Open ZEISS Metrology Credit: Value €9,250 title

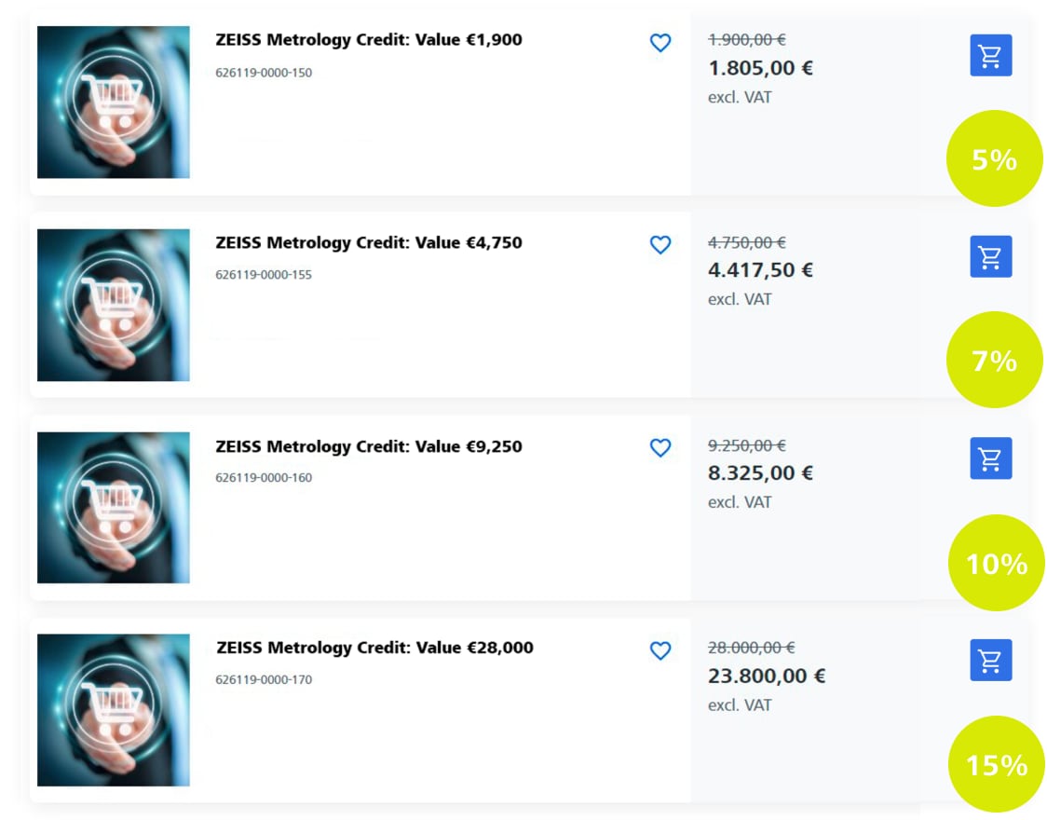click(368, 446)
